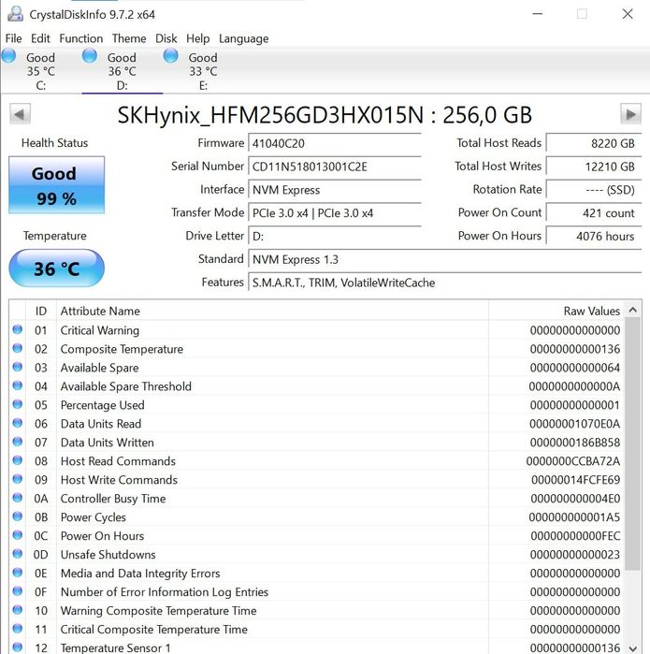Image resolution: width=650 pixels, height=654 pixels.
Task: Click the Rotation Rate value
Action: tap(594, 190)
